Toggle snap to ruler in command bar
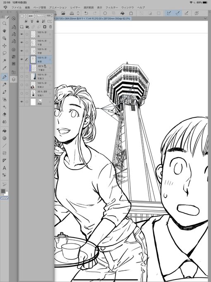 click(x=169, y=13)
